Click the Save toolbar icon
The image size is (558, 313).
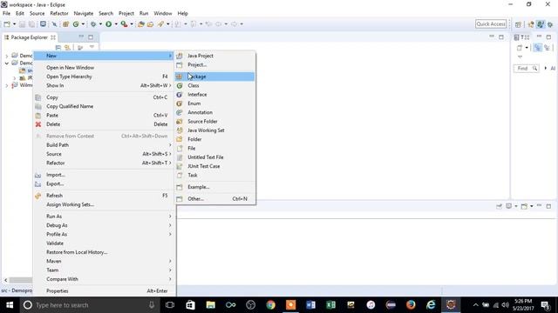[22, 24]
